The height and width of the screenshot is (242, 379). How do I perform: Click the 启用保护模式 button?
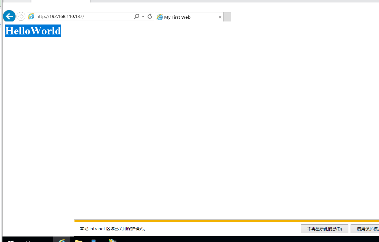365,229
